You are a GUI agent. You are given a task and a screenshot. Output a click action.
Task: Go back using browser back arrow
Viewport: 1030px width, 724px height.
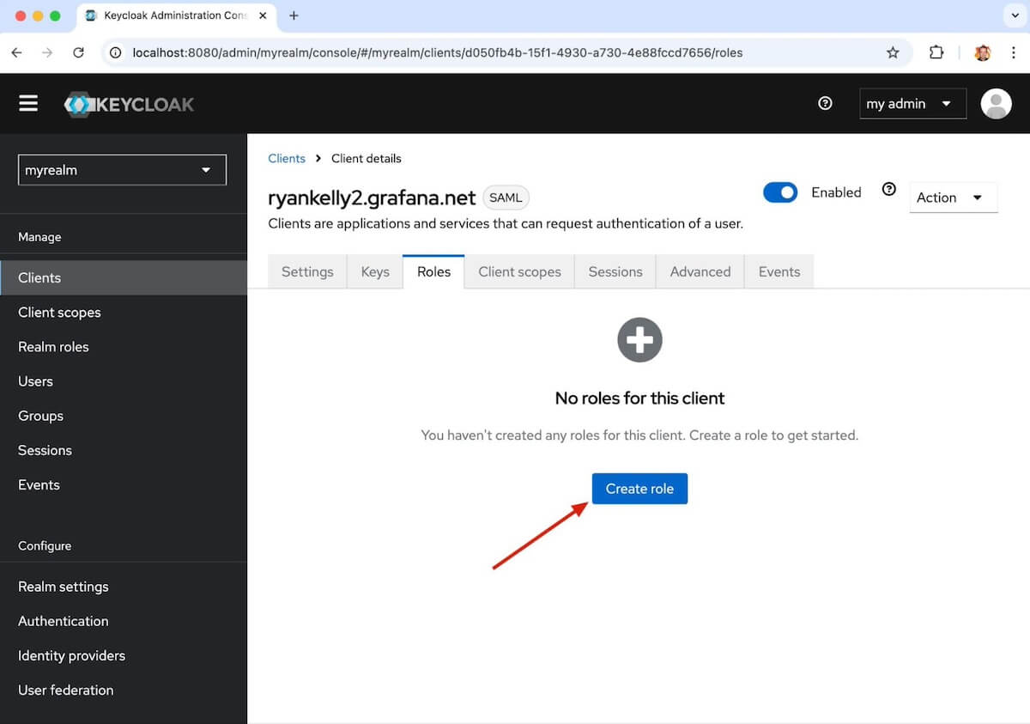point(16,52)
